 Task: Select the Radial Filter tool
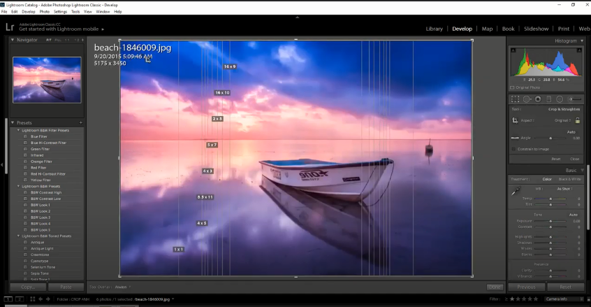pyautogui.click(x=560, y=99)
